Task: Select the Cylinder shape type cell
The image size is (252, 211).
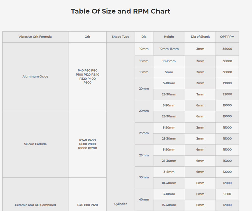Action: [121, 204]
